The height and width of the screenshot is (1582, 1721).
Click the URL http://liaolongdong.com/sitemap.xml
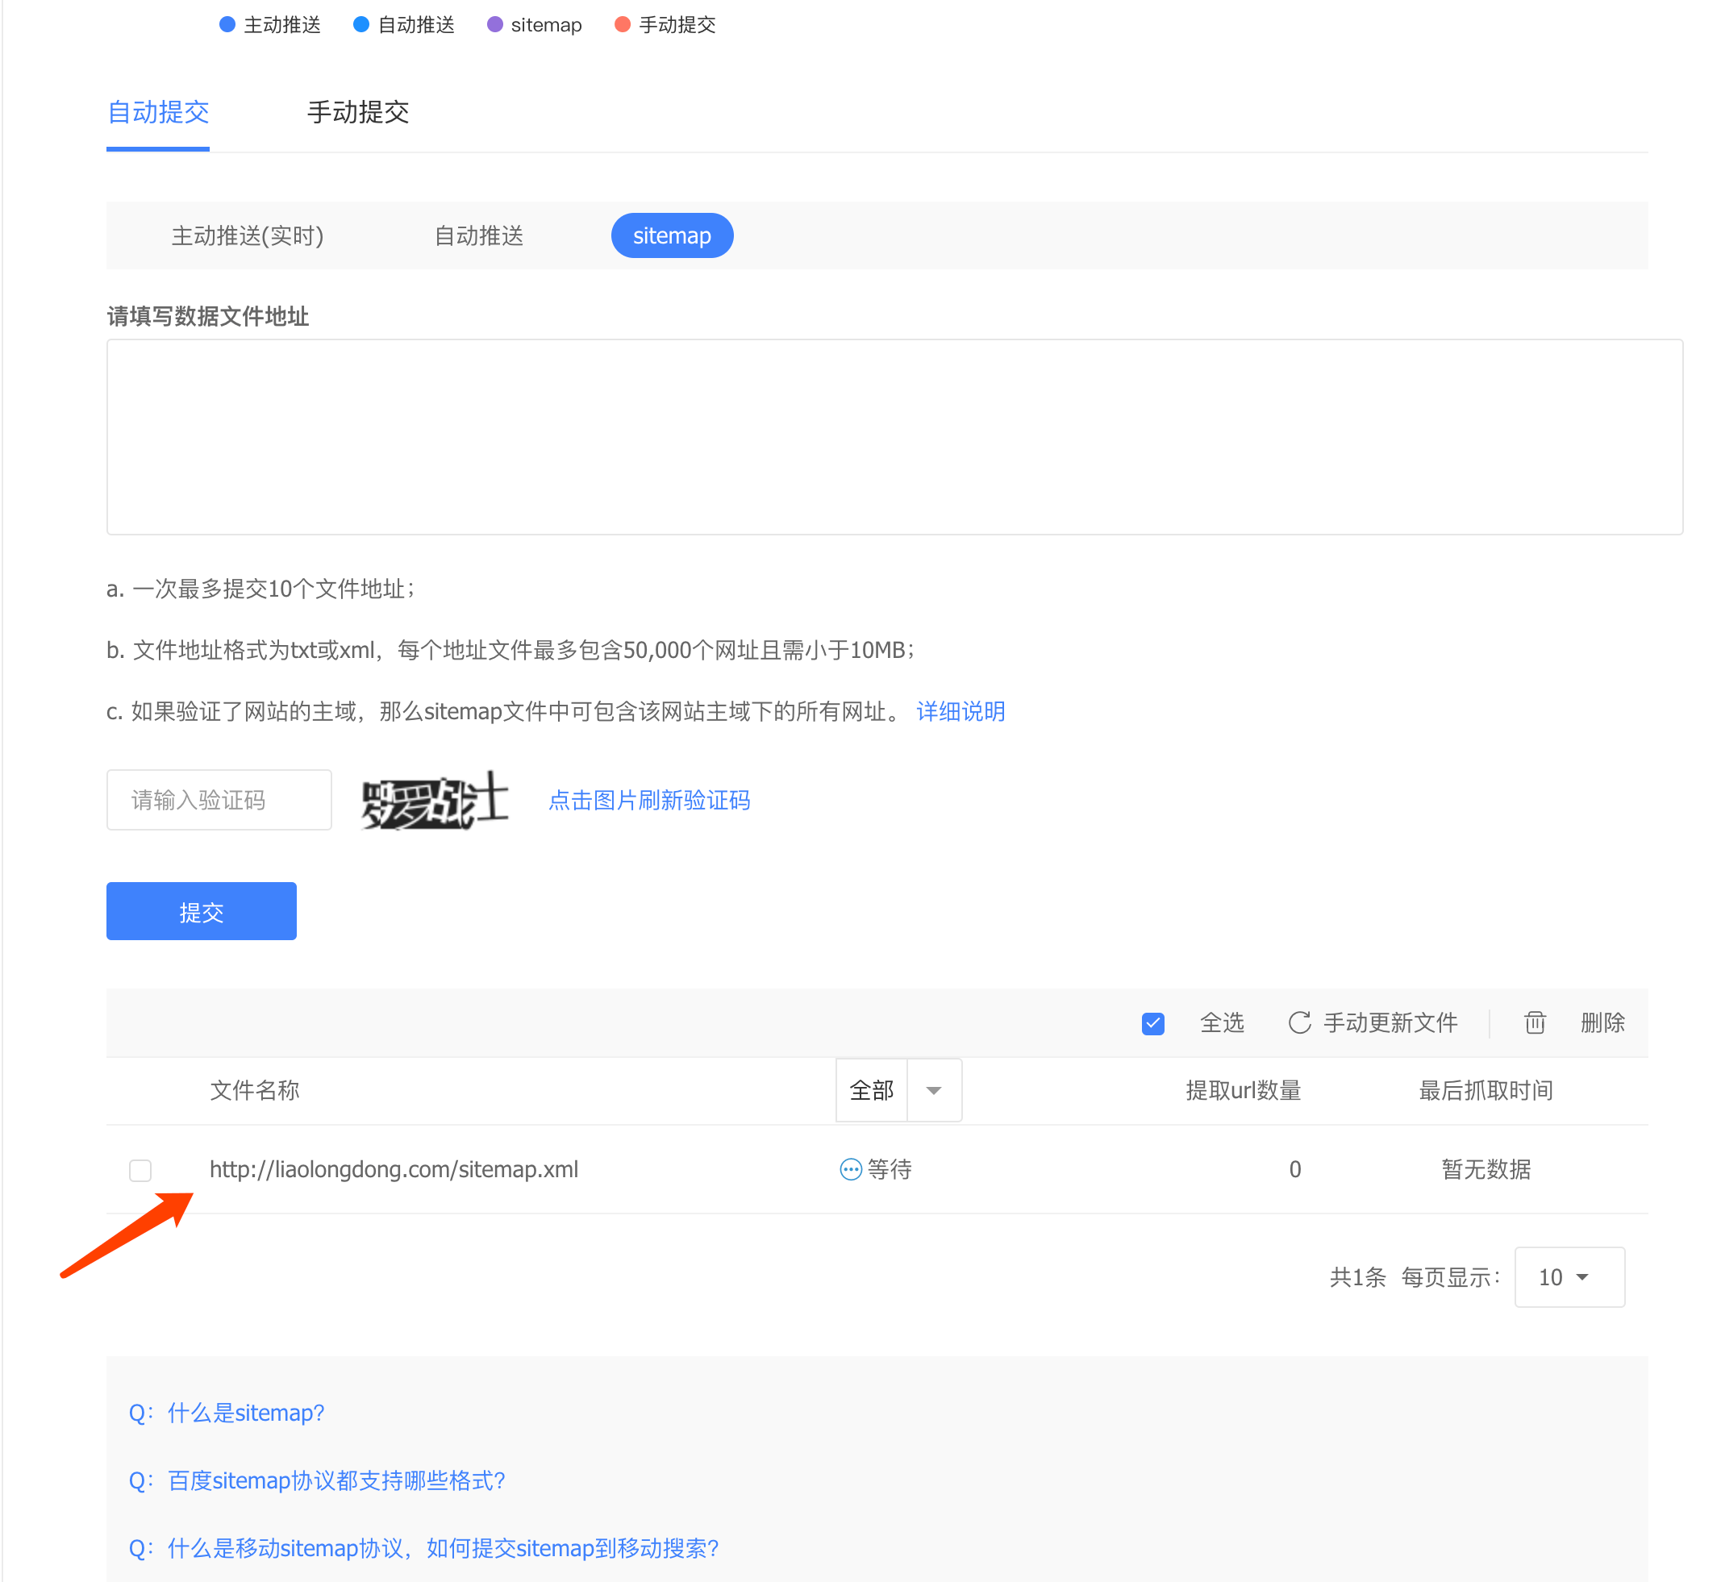pyautogui.click(x=394, y=1169)
